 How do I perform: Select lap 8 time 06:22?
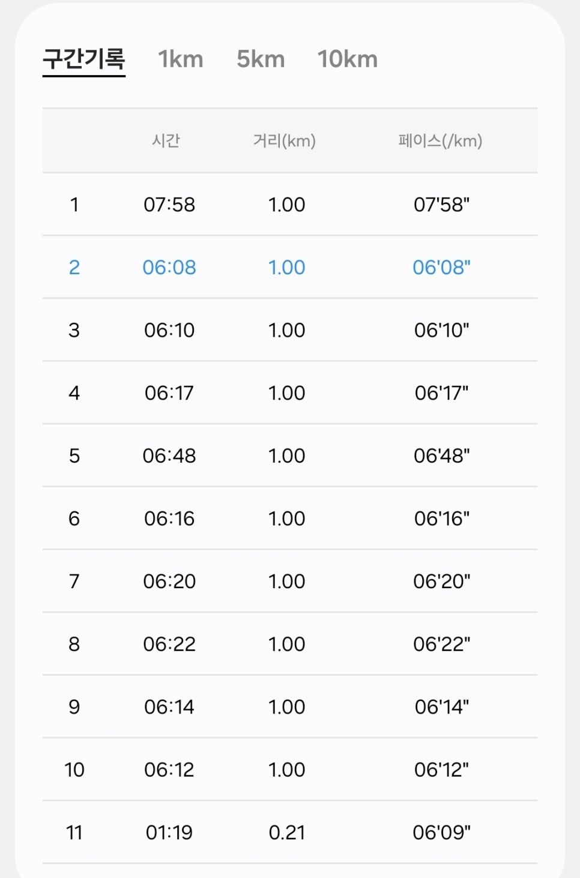coord(169,644)
